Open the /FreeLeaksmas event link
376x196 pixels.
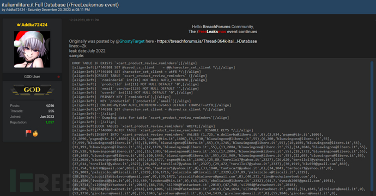tap(211, 31)
